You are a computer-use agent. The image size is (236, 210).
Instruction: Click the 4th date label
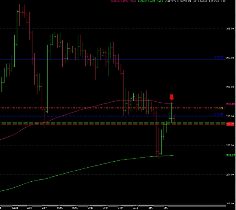[150, 208]
